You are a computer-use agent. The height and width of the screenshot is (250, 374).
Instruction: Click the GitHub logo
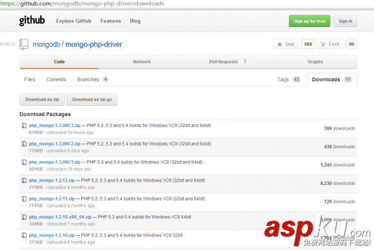32,21
